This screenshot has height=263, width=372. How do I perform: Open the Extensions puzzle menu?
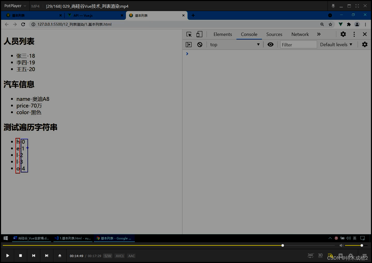tap(349, 24)
